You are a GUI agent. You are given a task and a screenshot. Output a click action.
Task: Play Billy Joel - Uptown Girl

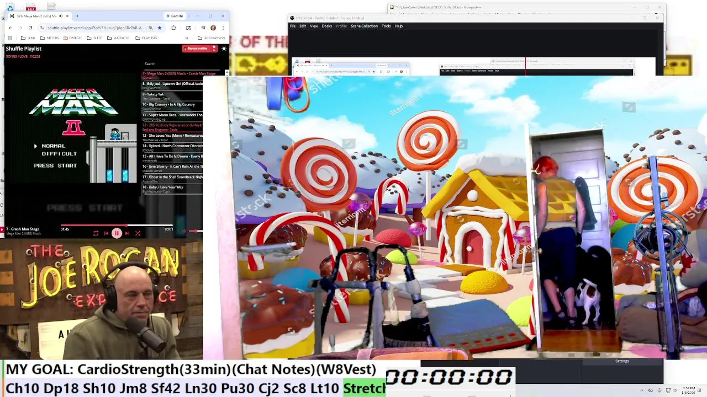tap(172, 85)
